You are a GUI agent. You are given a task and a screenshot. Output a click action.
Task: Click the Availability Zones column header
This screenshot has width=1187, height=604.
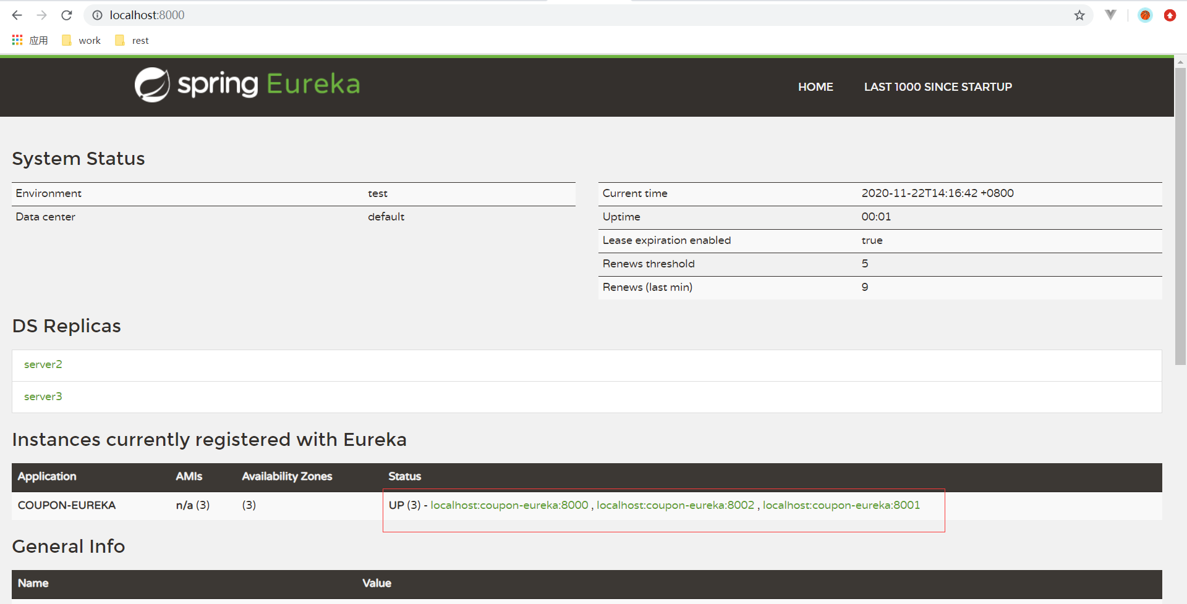tap(287, 477)
